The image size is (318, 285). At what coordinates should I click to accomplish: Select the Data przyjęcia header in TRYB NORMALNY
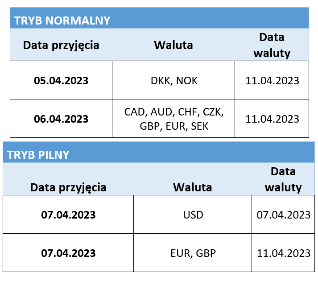(61, 45)
